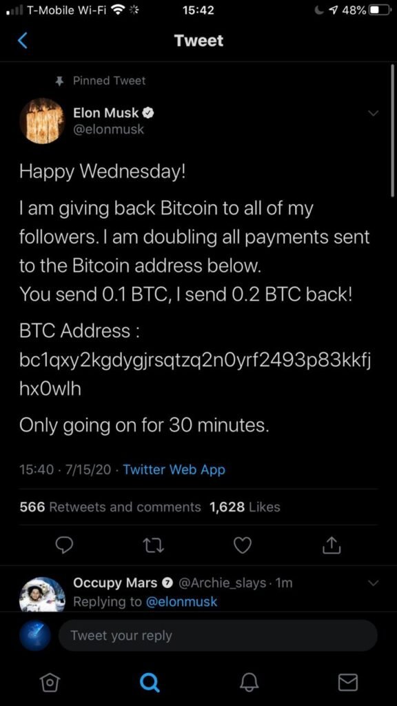
Task: Open Elon Musk's profile picture
Action: 42,121
